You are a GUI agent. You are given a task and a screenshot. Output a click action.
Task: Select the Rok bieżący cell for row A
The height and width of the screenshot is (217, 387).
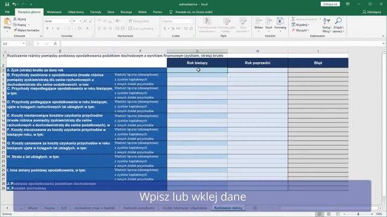click(197, 70)
